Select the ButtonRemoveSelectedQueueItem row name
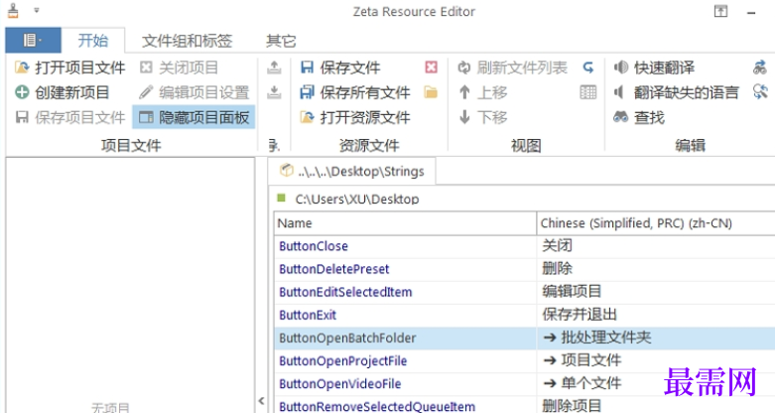This screenshot has width=775, height=413. pos(377,407)
